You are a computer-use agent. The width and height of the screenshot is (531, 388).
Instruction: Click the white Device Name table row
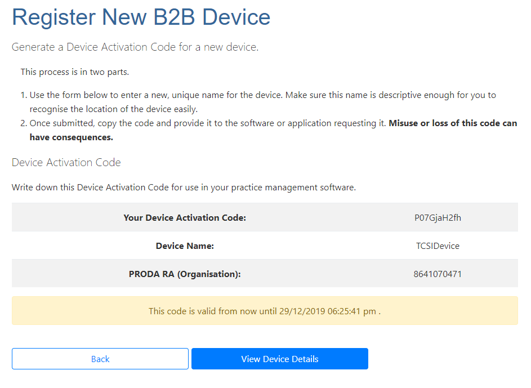click(265, 246)
